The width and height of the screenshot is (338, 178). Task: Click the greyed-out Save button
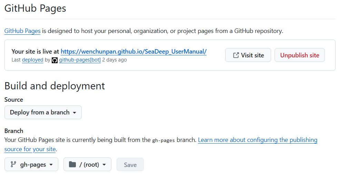[x=130, y=165]
